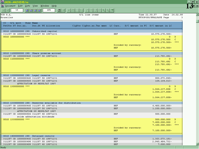
Task: Open the Window menu
Action: 44,6
